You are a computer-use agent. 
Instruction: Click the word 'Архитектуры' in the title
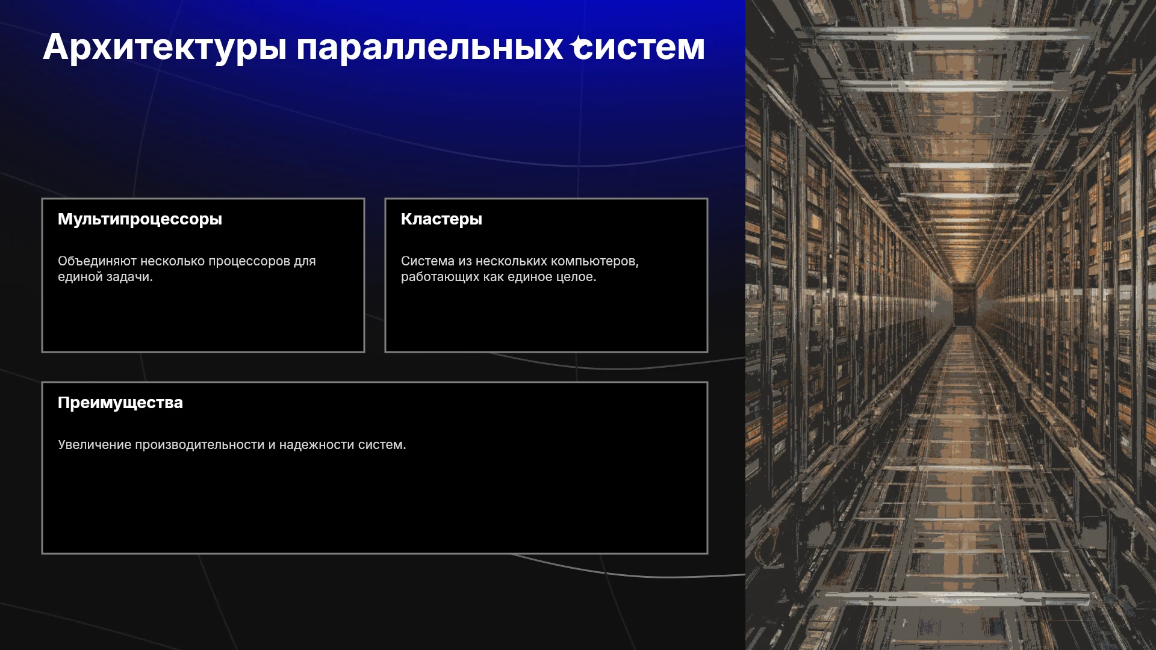tap(164, 48)
